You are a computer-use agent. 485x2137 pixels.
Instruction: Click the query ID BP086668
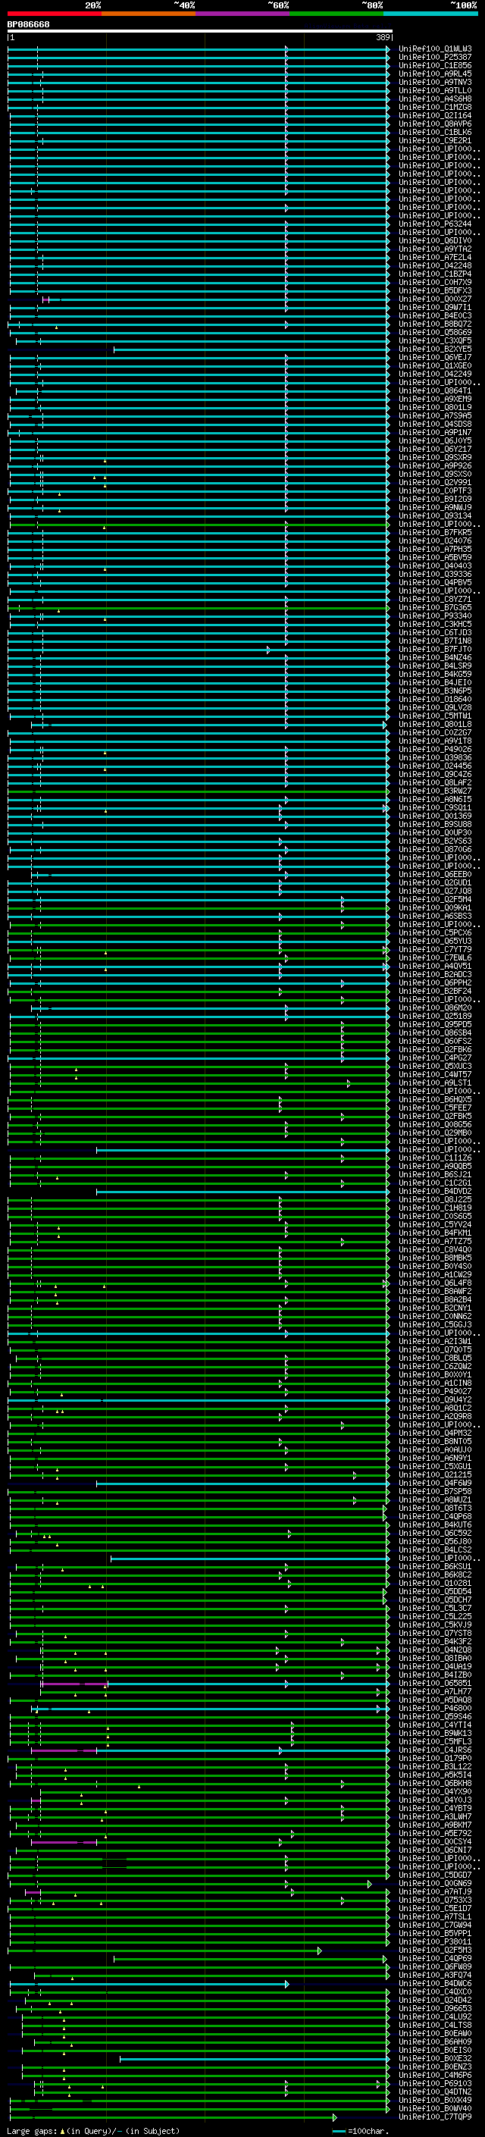28,24
